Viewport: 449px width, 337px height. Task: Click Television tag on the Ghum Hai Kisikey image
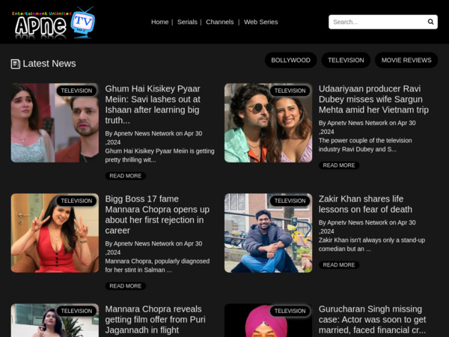[76, 91]
